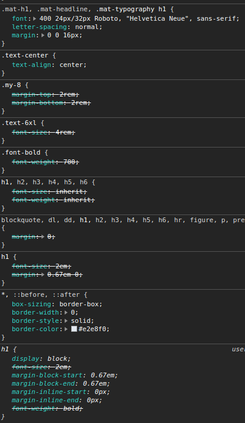This screenshot has width=245, height=423.
Task: Expand the border-width shorthand triangle
Action: coord(66,313)
